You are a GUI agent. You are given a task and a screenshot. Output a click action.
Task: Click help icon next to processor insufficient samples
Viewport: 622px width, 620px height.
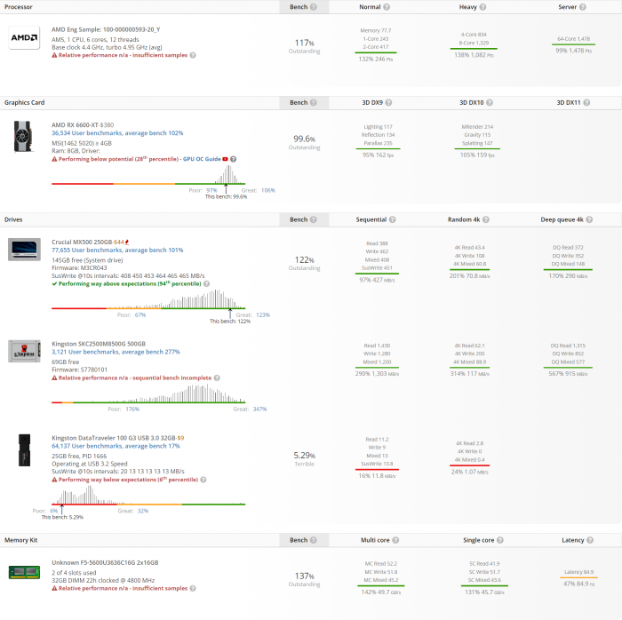click(193, 55)
